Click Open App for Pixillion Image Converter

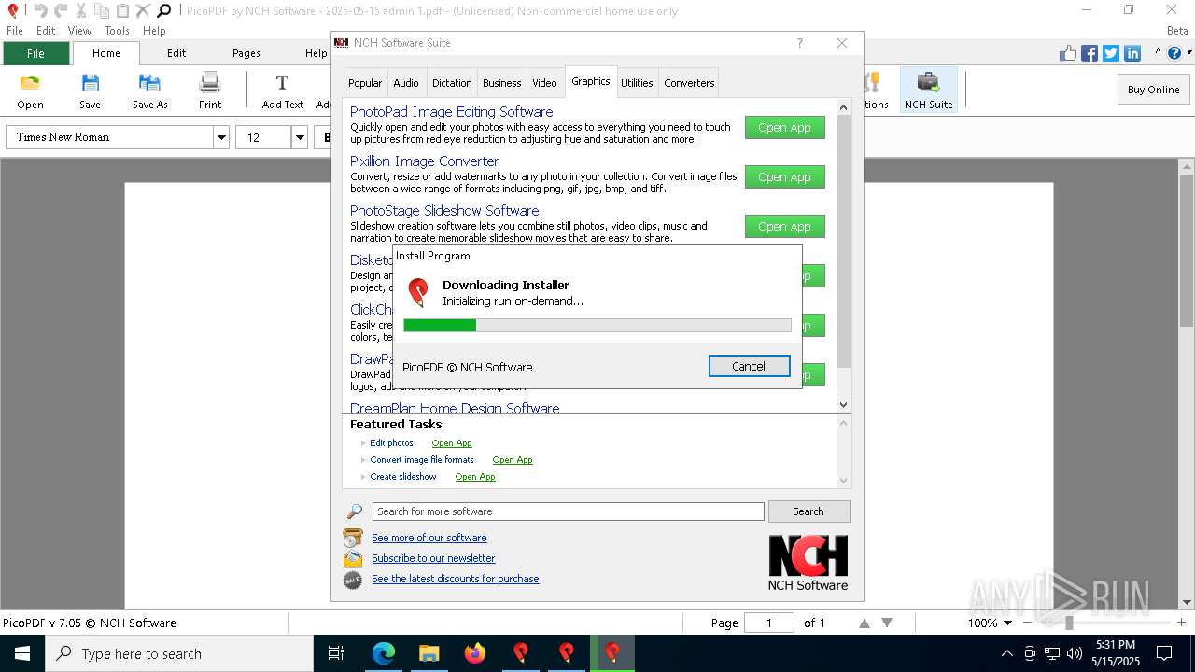784,176
